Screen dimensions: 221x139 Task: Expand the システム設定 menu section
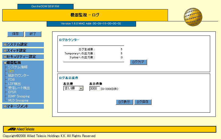click(5, 44)
